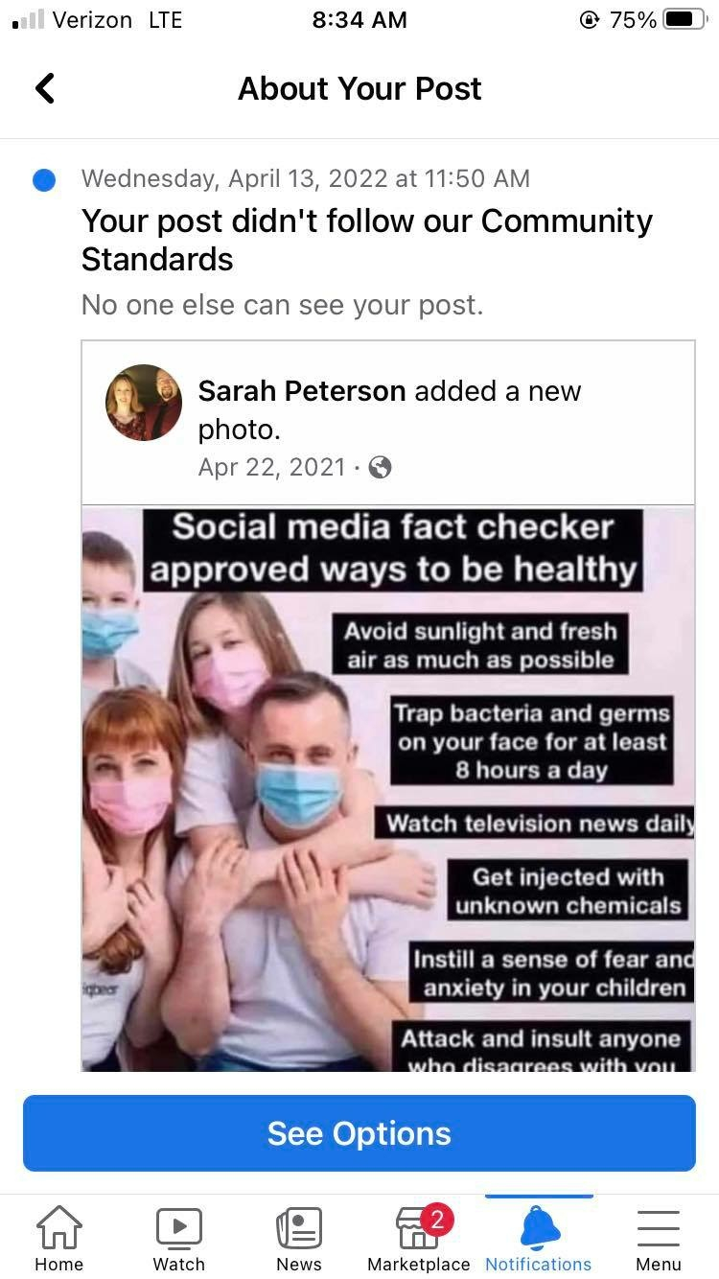This screenshot has height=1279, width=719.
Task: Open the hamburger Menu tab
Action: point(658,1239)
